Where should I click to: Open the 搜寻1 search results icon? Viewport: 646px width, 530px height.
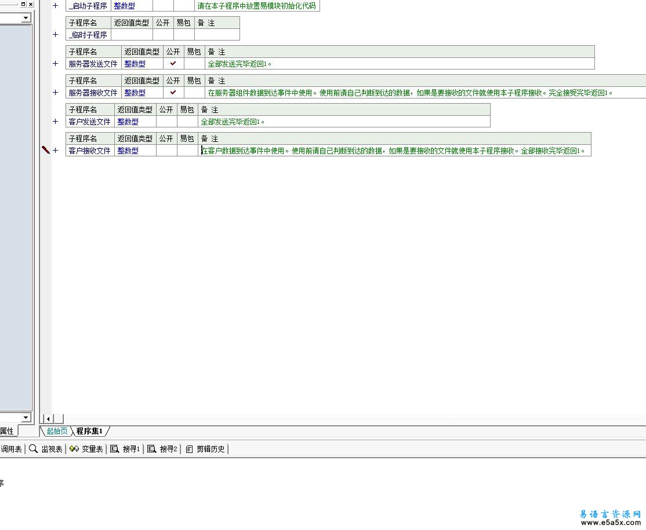coord(115,449)
